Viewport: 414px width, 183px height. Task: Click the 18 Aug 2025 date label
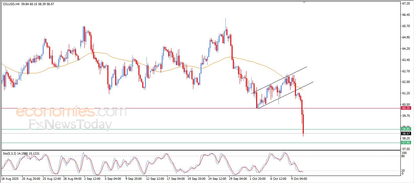pos(10,178)
